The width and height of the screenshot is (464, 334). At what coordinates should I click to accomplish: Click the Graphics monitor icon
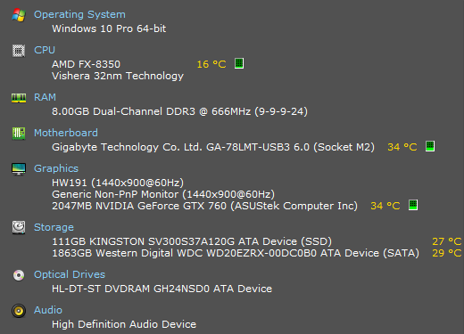(19, 169)
